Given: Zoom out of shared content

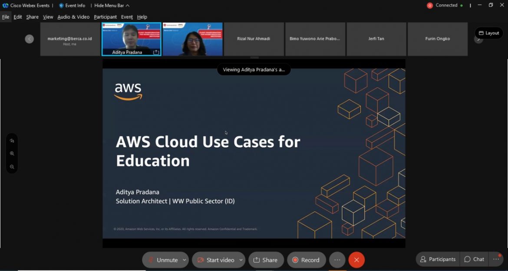Looking at the screenshot, I should (12, 167).
